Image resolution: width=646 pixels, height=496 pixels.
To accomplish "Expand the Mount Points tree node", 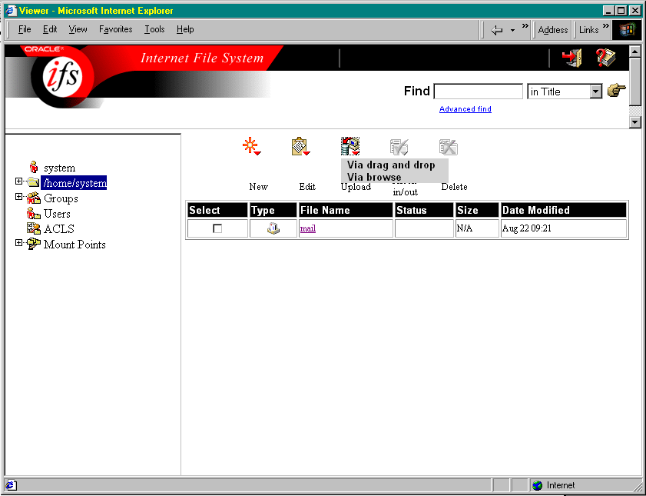I will click(x=18, y=243).
